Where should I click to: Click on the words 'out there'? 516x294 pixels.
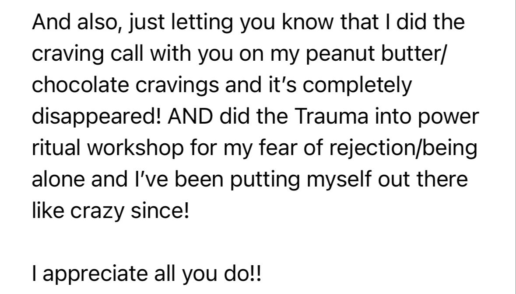click(422, 180)
